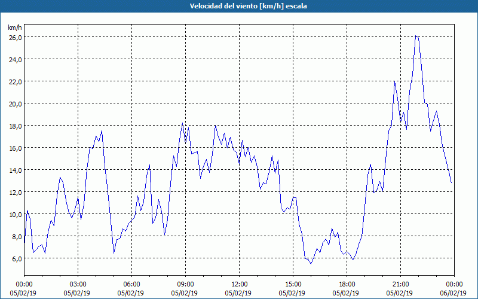
Task: Click the 18,0 y-axis value
Action: pos(16,126)
